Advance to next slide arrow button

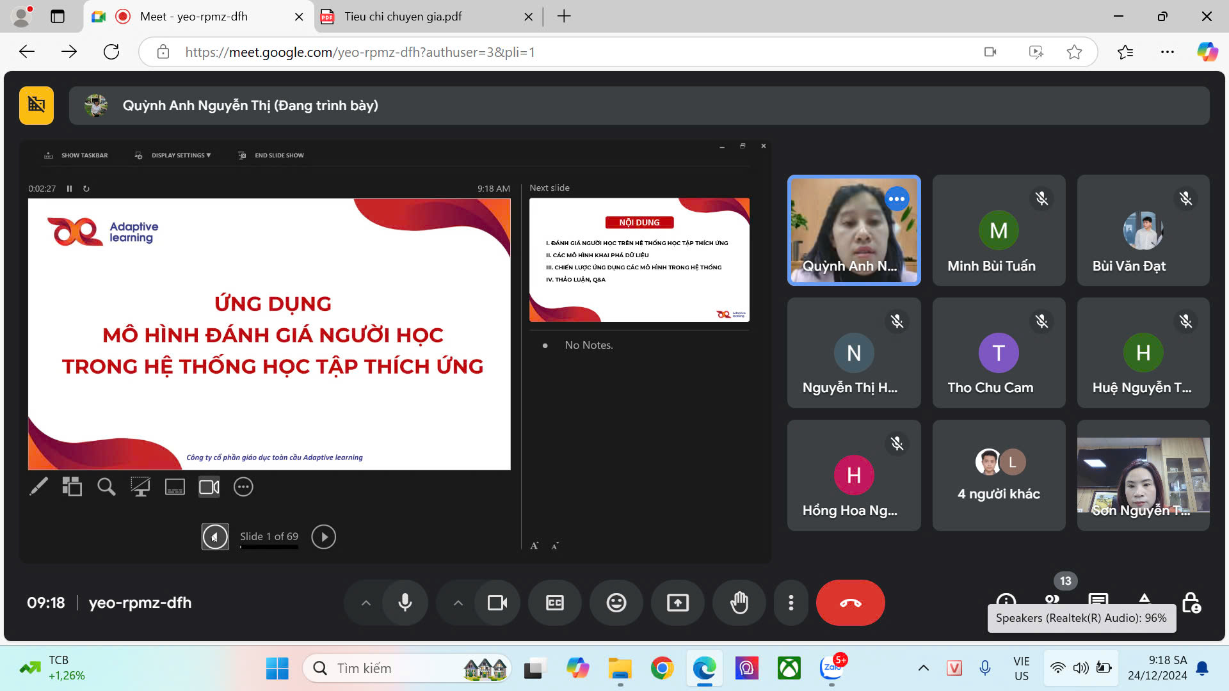(x=324, y=537)
